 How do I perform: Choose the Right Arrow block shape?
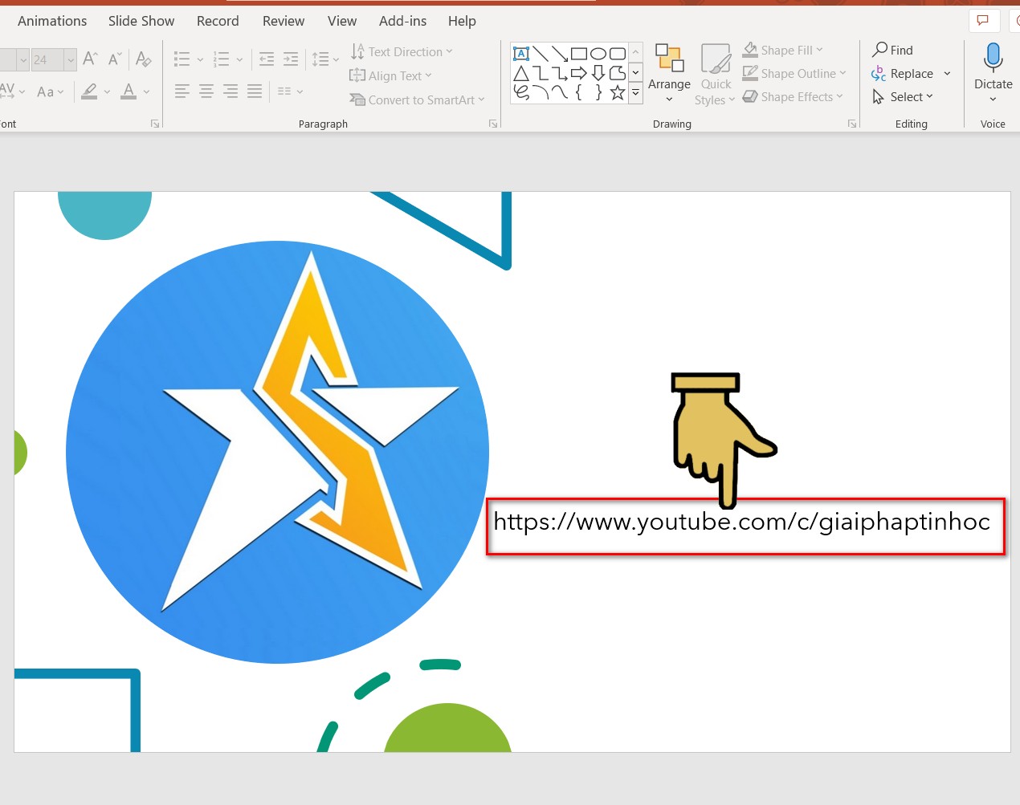(579, 74)
